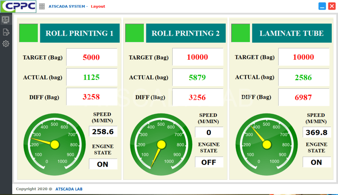Screen dimensions: 338x195
Task: Click the SPEED value box showing 369.8
Action: tap(317, 132)
